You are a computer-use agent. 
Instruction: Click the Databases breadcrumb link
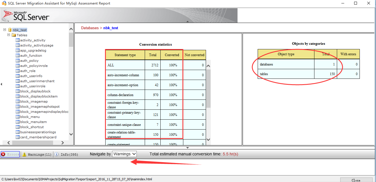[90, 28]
